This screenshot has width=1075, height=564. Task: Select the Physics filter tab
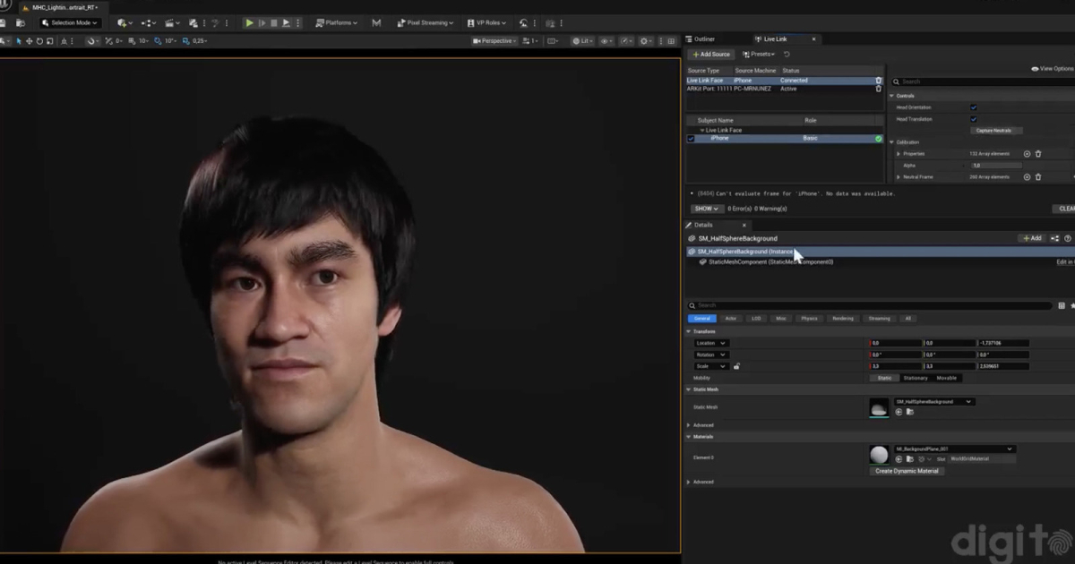point(809,319)
